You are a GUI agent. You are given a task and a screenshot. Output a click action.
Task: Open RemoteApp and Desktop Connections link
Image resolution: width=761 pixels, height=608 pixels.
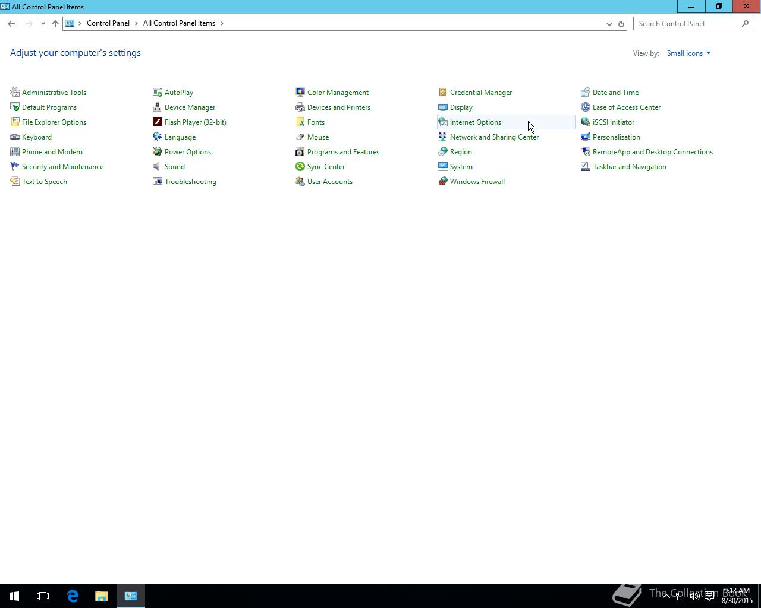click(x=653, y=152)
